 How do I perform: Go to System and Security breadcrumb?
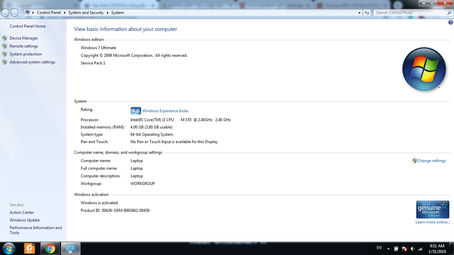coord(86,13)
